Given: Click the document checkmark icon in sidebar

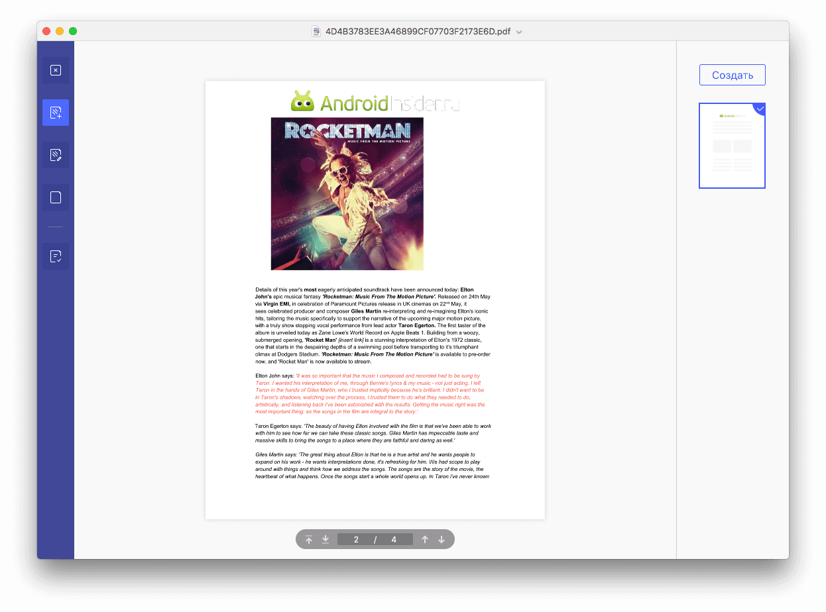Looking at the screenshot, I should tap(56, 256).
